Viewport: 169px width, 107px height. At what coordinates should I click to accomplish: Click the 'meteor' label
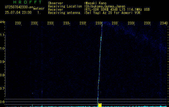pyautogui.click(x=39, y=9)
